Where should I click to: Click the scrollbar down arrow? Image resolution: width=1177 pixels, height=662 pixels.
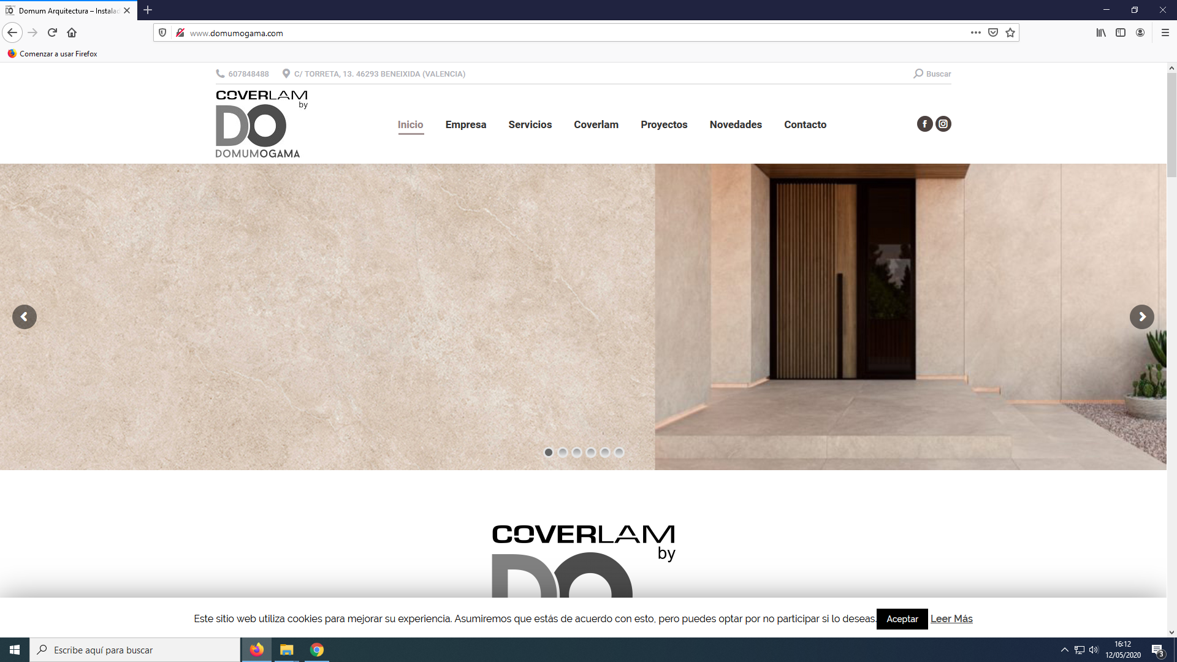coord(1171,633)
